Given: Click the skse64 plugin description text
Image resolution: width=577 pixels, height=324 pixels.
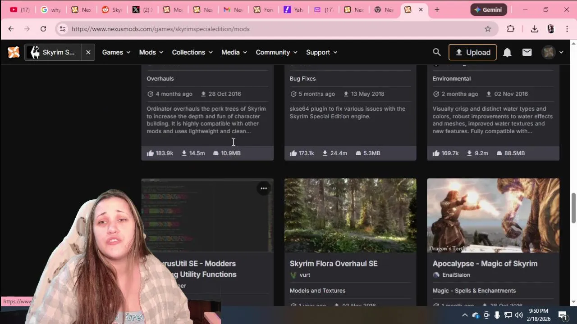Looking at the screenshot, I should click(x=347, y=112).
